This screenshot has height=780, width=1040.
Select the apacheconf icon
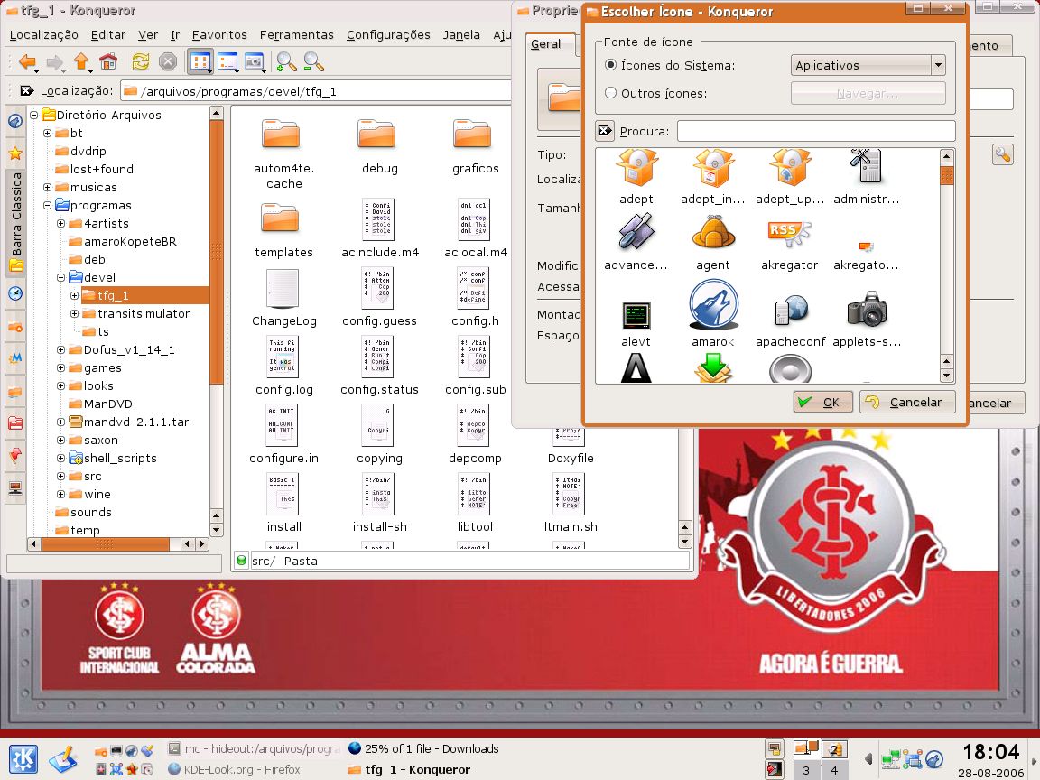[x=790, y=320]
